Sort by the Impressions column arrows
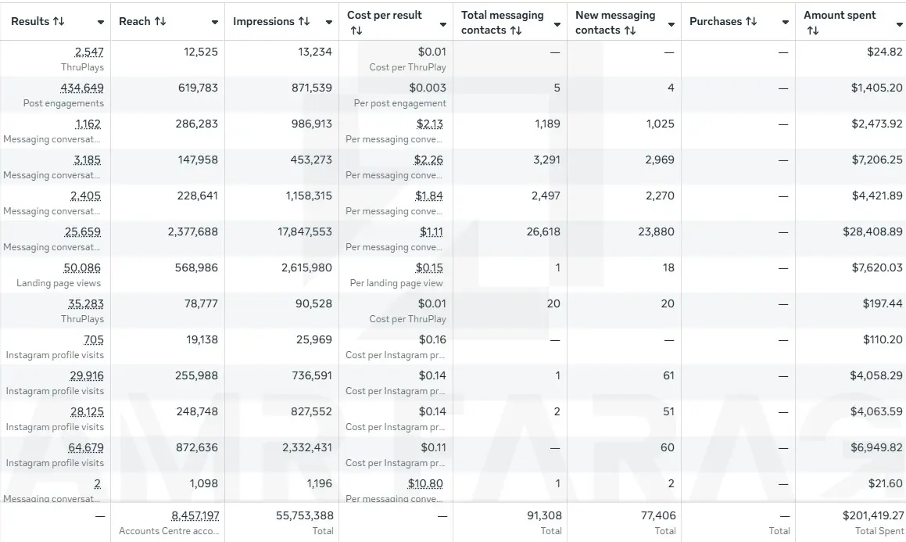 (x=304, y=21)
